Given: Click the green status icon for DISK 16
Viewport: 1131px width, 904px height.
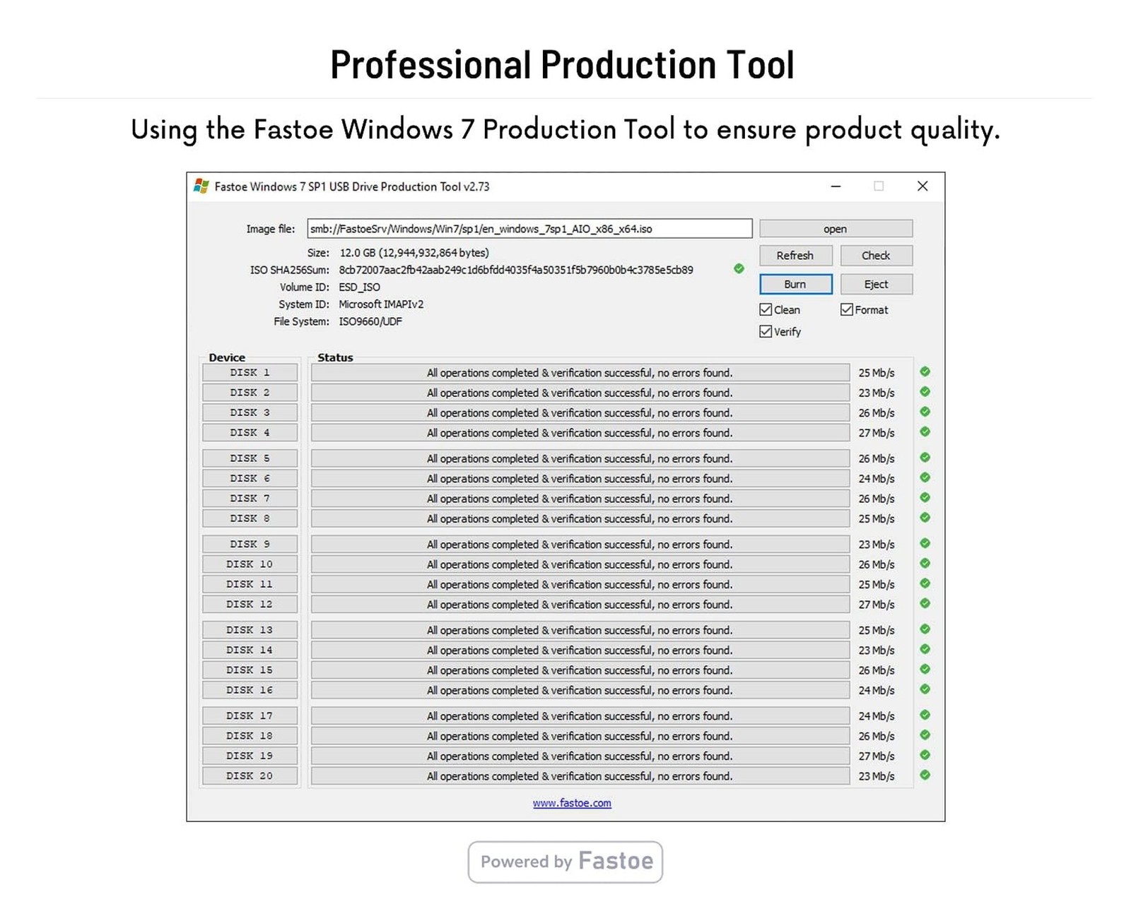Looking at the screenshot, I should coord(925,689).
